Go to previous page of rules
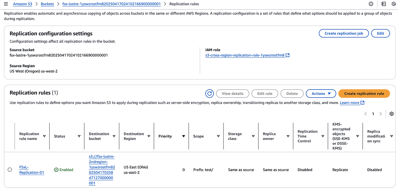 click(366, 114)
